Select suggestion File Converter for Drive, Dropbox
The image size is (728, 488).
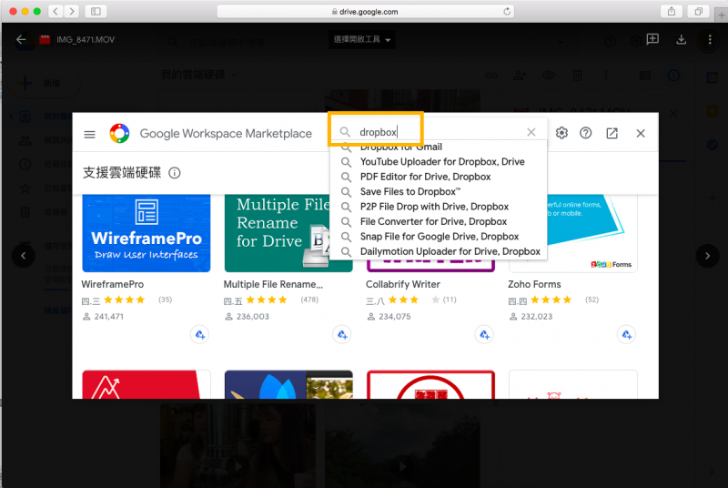439,221
